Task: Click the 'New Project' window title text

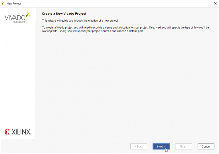Action: [x=14, y=3]
